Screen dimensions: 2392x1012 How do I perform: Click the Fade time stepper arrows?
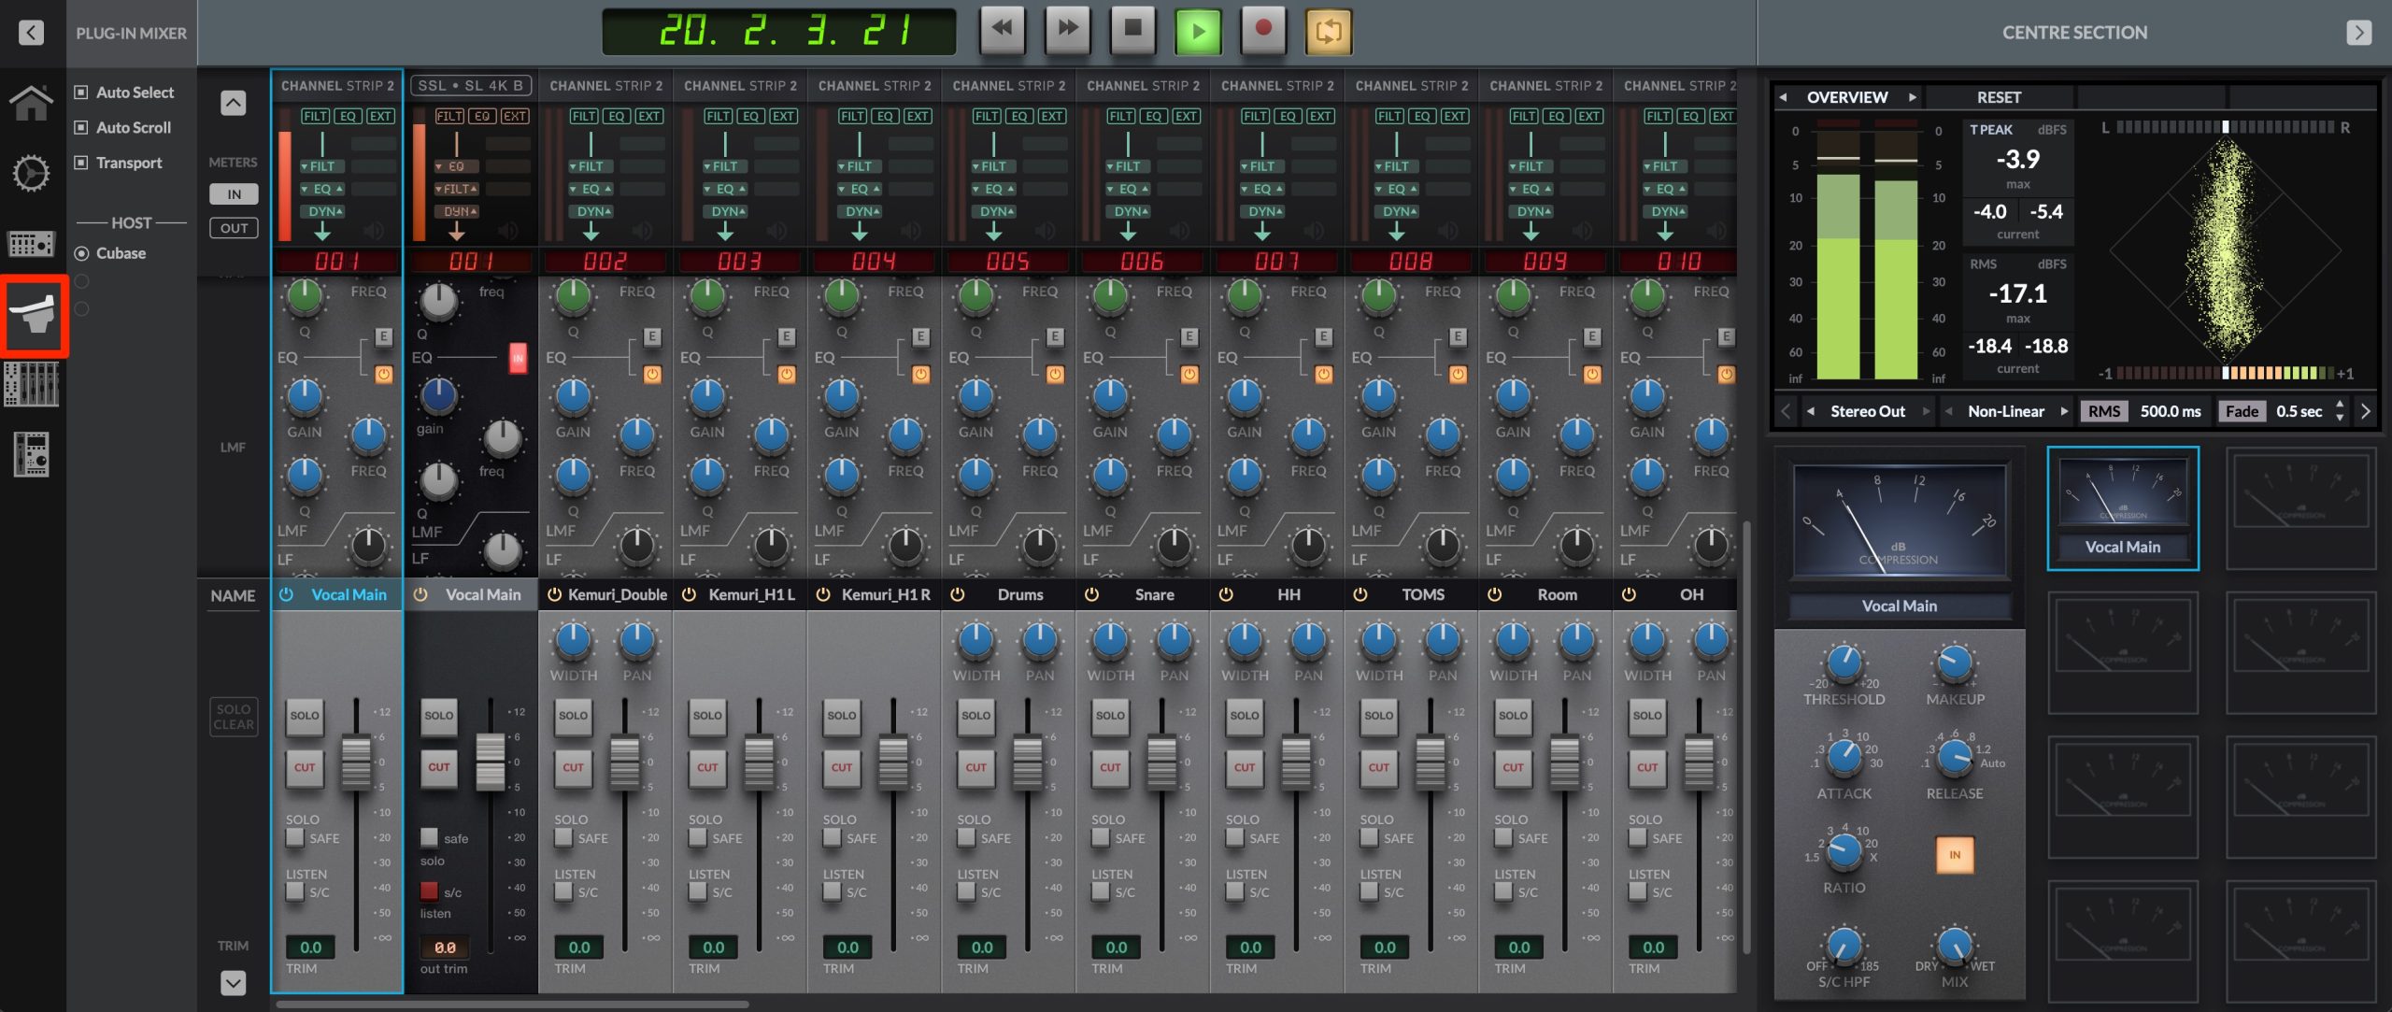coord(2340,411)
